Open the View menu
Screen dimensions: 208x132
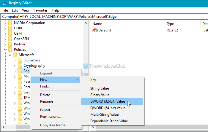point(26,10)
